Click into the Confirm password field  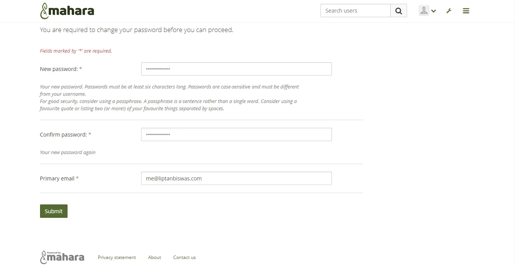237,135
